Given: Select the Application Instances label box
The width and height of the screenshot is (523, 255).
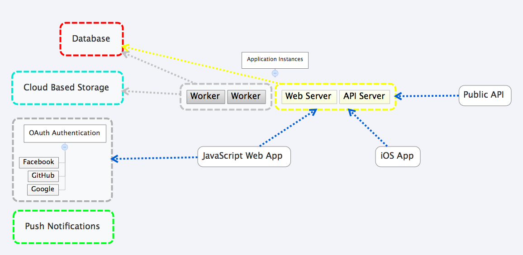Looking at the screenshot, I should (x=275, y=60).
